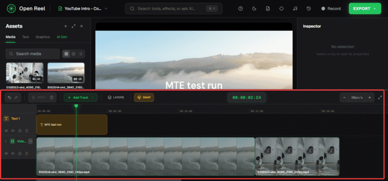Open the script file icon in header
This screenshot has width=388, height=181.
[x=268, y=9]
